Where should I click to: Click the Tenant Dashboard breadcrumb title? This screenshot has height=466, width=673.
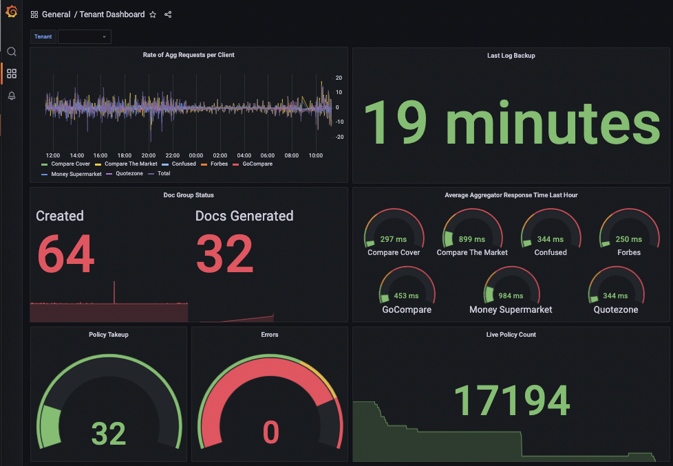112,14
